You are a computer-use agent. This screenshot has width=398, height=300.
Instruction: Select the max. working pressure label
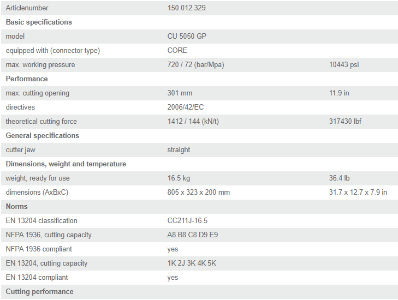point(40,65)
